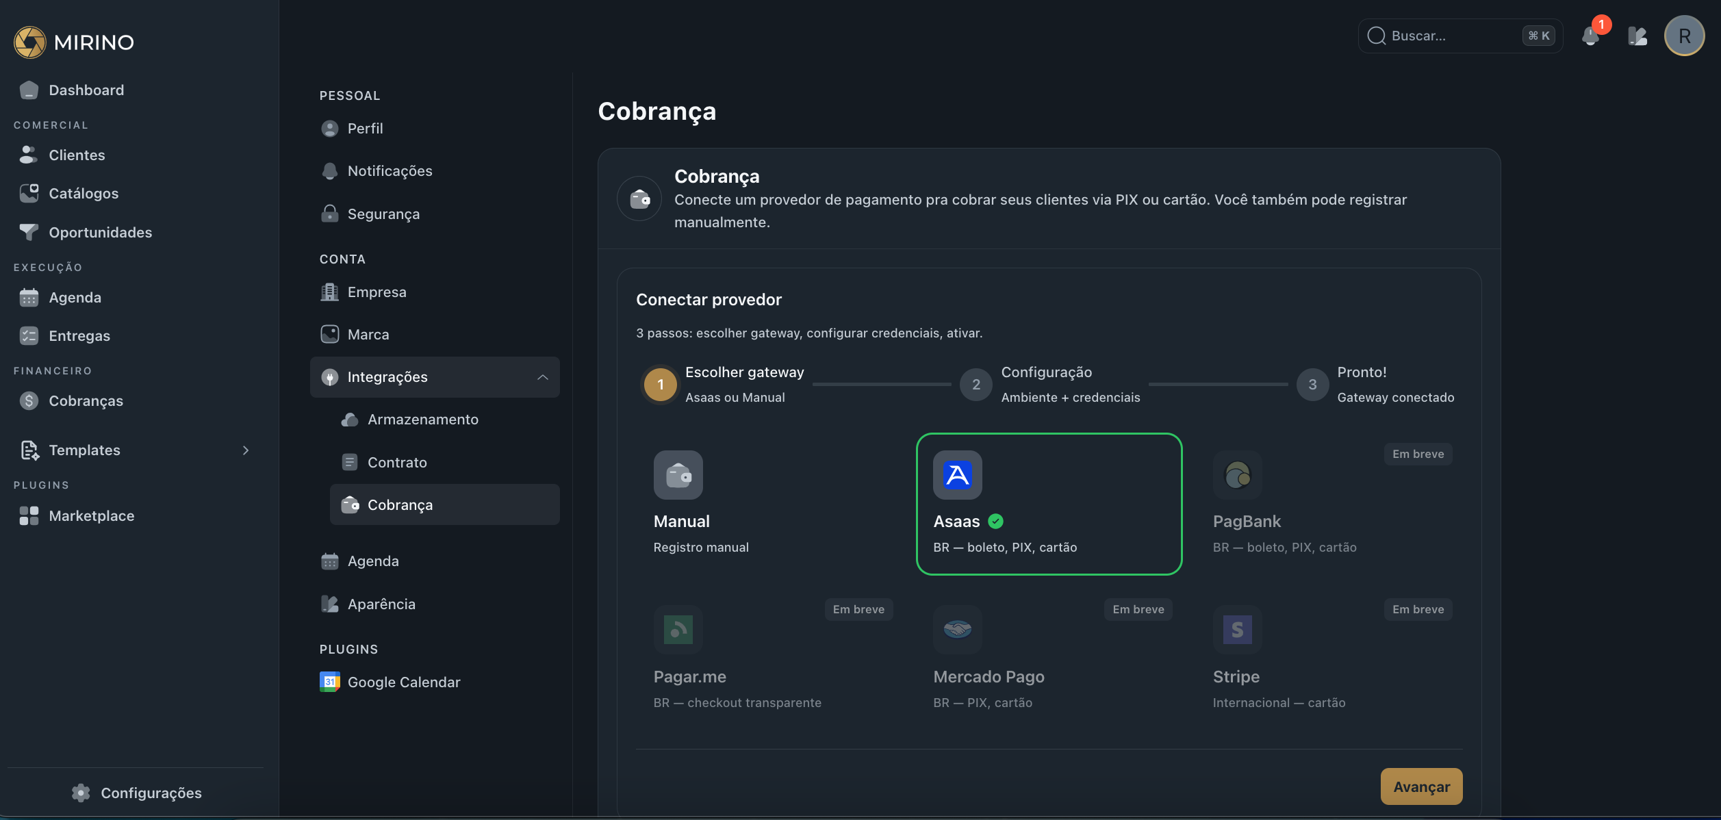Image resolution: width=1721 pixels, height=820 pixels.
Task: Select the Asaas gateway card
Action: [1049, 504]
